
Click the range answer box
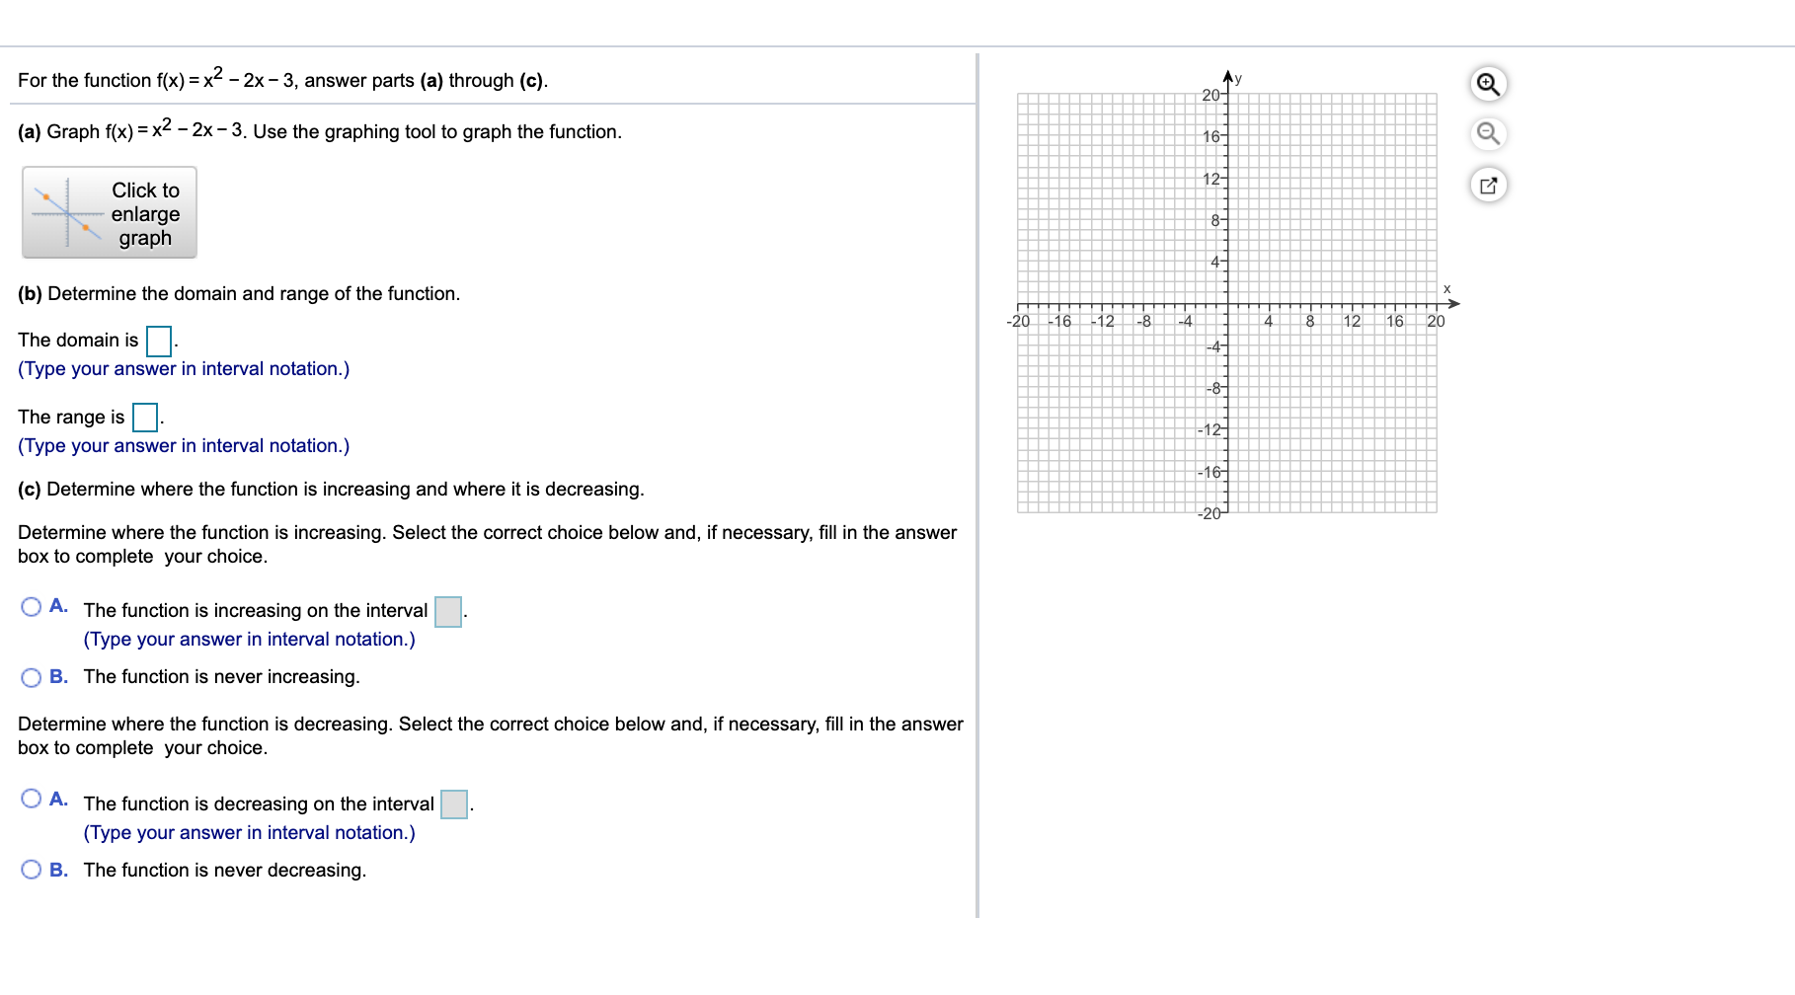click(144, 418)
